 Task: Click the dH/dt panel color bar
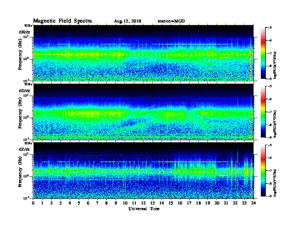coord(263,53)
